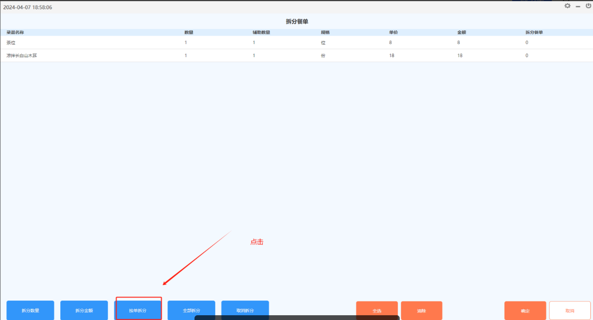Cancel using the 取消 button

pyautogui.click(x=570, y=310)
